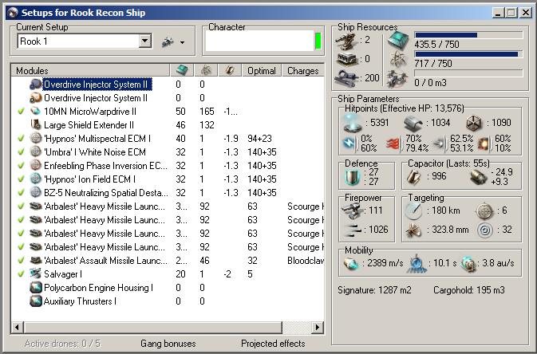Image resolution: width=537 pixels, height=354 pixels.
Task: Toggle the Enfeebling Phase Inversion ECM checkmark
Action: pos(21,166)
